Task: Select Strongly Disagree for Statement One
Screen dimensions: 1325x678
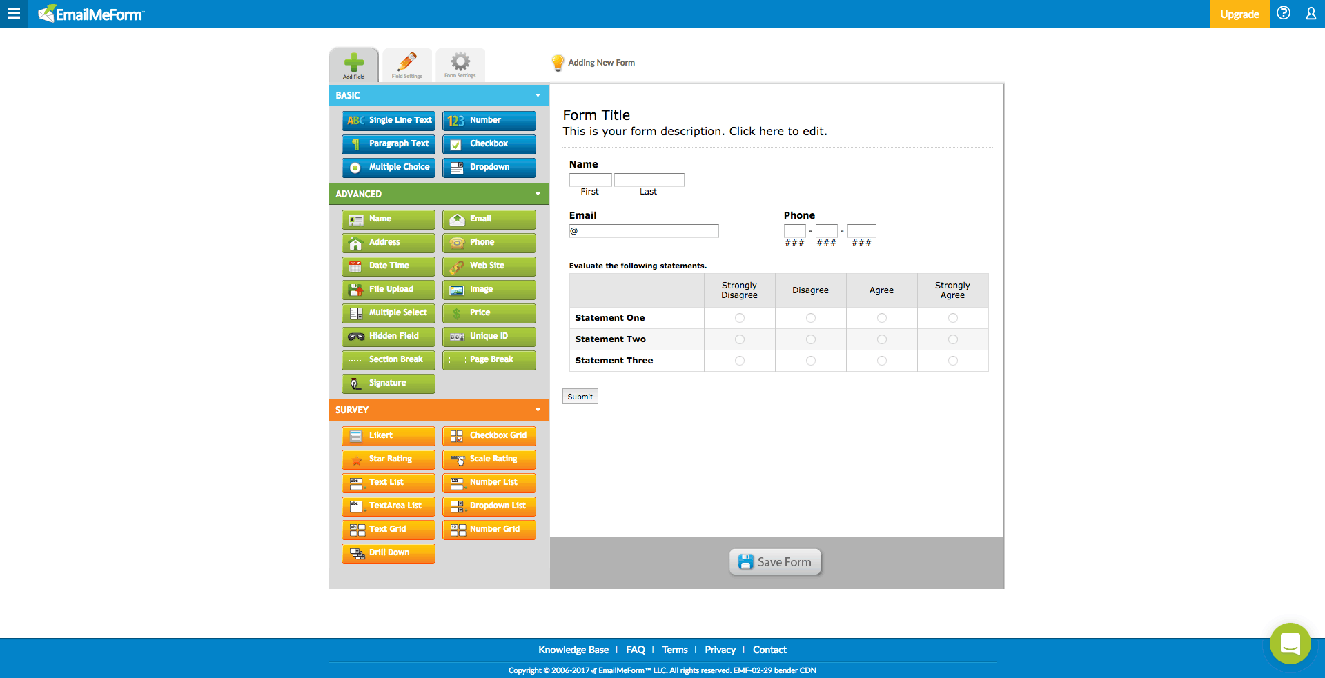Action: pos(739,318)
